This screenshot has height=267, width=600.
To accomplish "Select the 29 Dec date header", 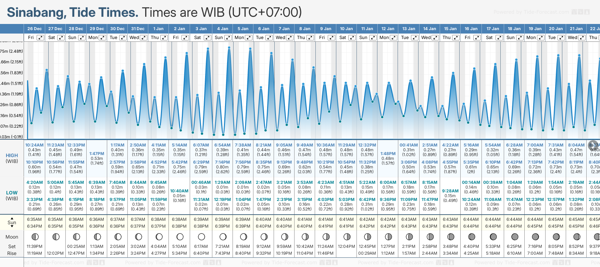I will (x=97, y=29).
